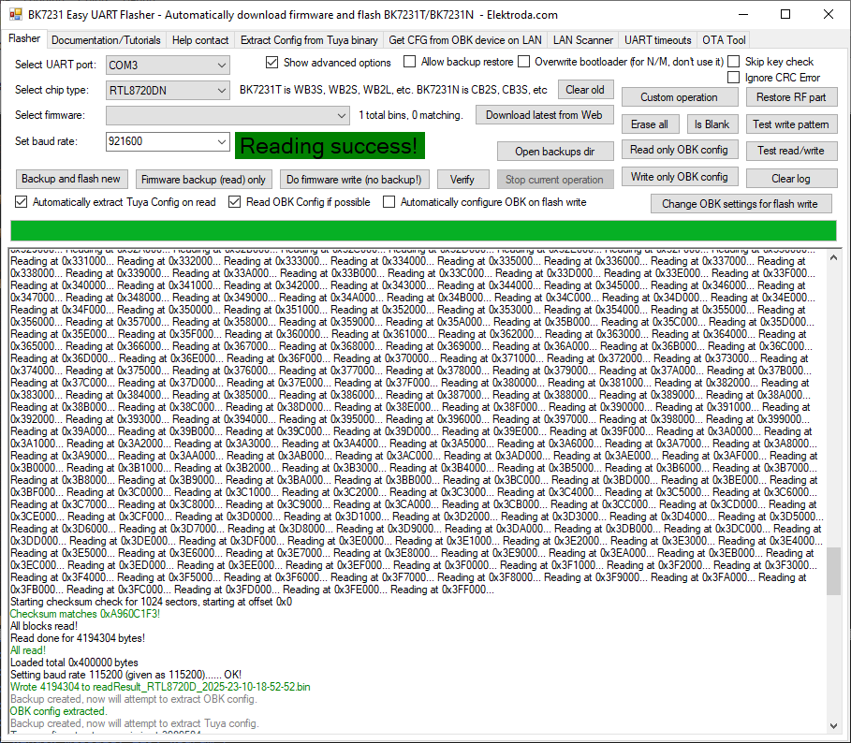The width and height of the screenshot is (851, 743).
Task: Open Get CFG from OBK device on LAN tab
Action: 465,40
